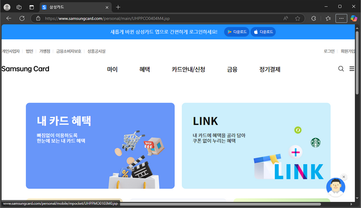Go to Samsung Card home logo
The image size is (361, 208).
coord(25,68)
